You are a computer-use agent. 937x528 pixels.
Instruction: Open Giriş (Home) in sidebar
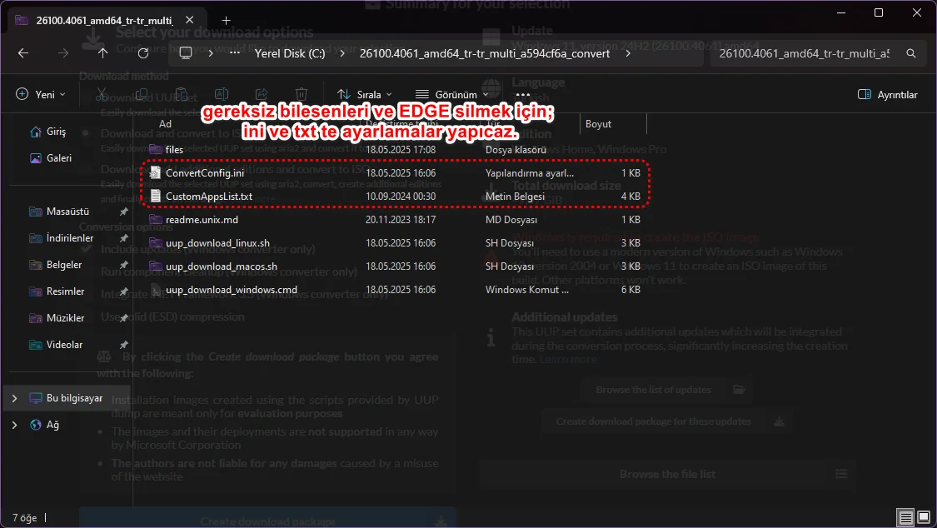pos(47,132)
